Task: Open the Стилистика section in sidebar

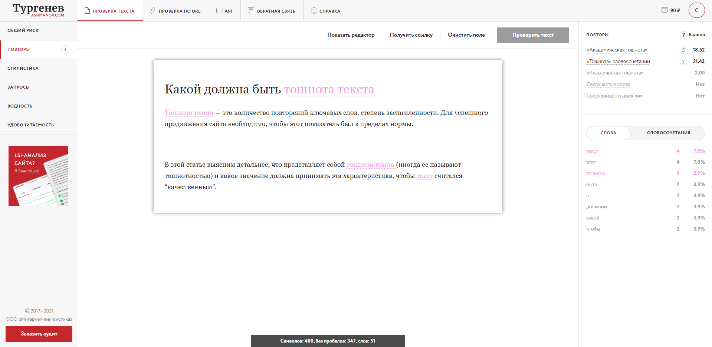Action: click(x=23, y=68)
